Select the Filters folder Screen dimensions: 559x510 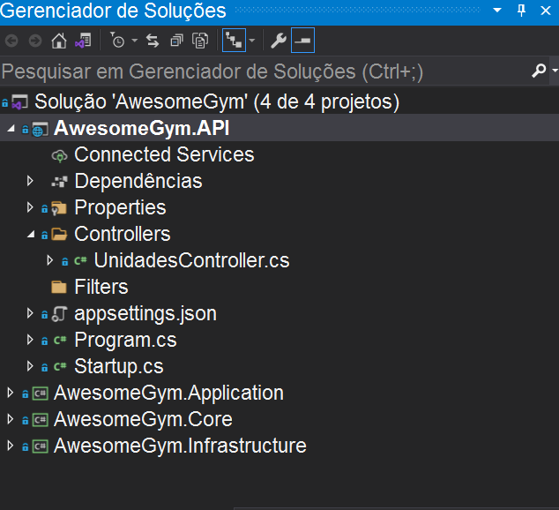101,287
